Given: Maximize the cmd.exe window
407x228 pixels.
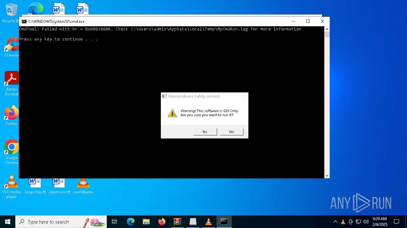Looking at the screenshot, I should point(308,21).
